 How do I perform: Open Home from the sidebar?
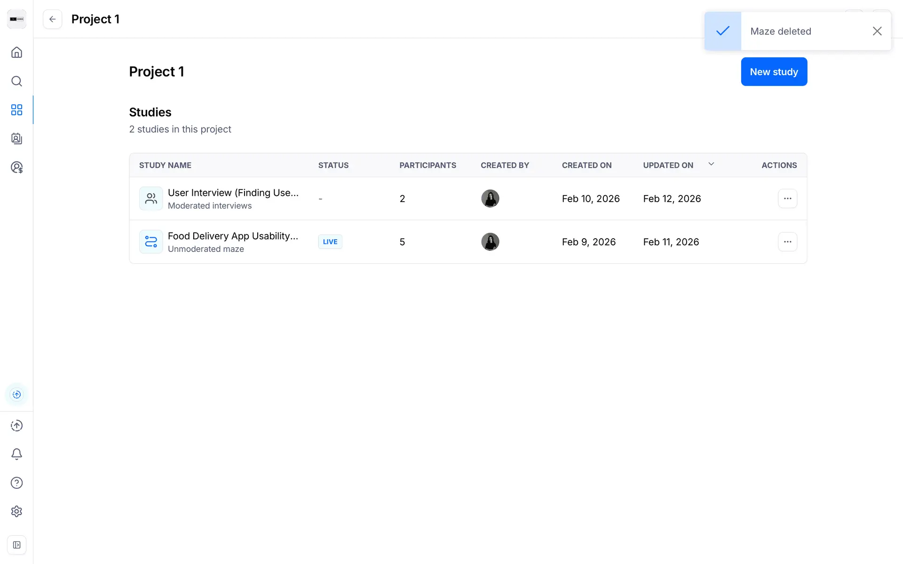[16, 52]
